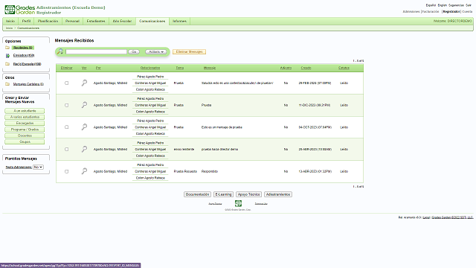Click the Grupos message button
The width and height of the screenshot is (476, 268).
(x=25, y=142)
